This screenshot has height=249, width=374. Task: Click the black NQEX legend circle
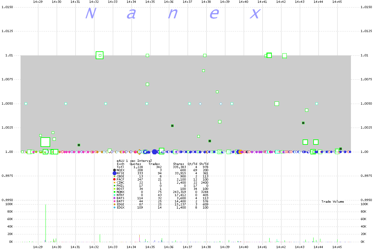point(114,170)
